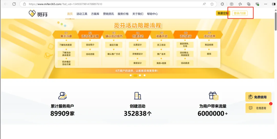Click the 免费使用 floating button

[x=258, y=97]
